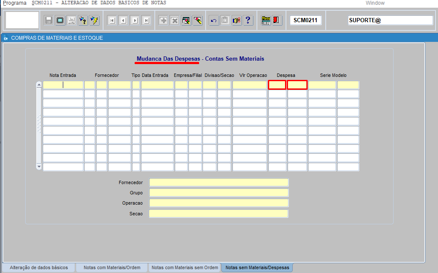The height and width of the screenshot is (273, 438).
Task: Click the Empresa/Filial column header
Action: point(188,75)
